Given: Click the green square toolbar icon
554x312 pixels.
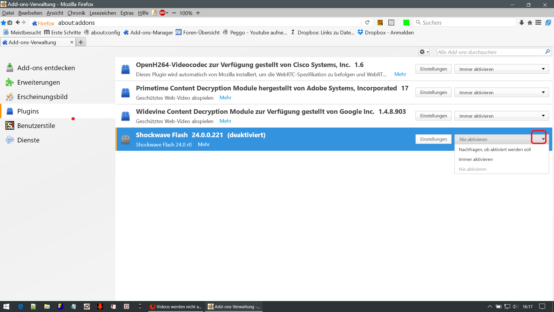Looking at the screenshot, I should (406, 23).
